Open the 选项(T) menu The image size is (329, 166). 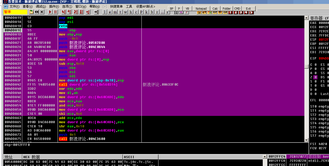tap(67, 7)
